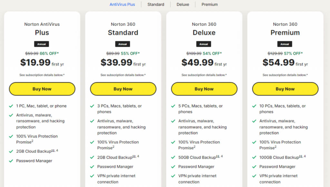Buy Now for Norton 360 Standard
Viewport: 330px width, 187px height.
[x=123, y=89]
